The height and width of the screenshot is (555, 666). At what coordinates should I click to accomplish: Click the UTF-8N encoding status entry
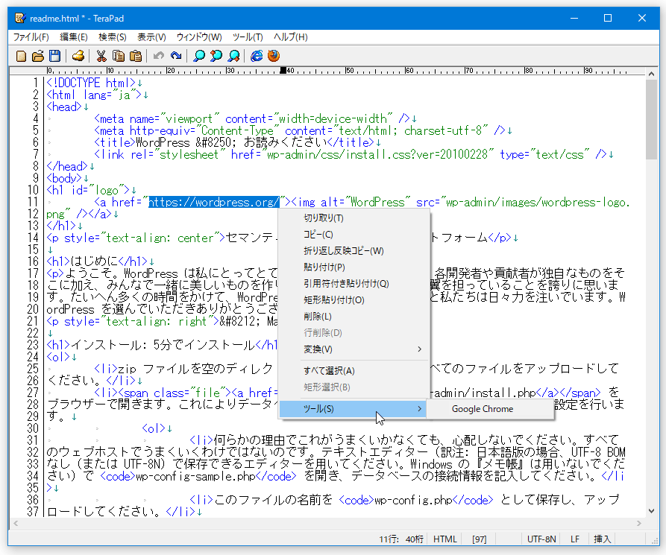tap(541, 539)
